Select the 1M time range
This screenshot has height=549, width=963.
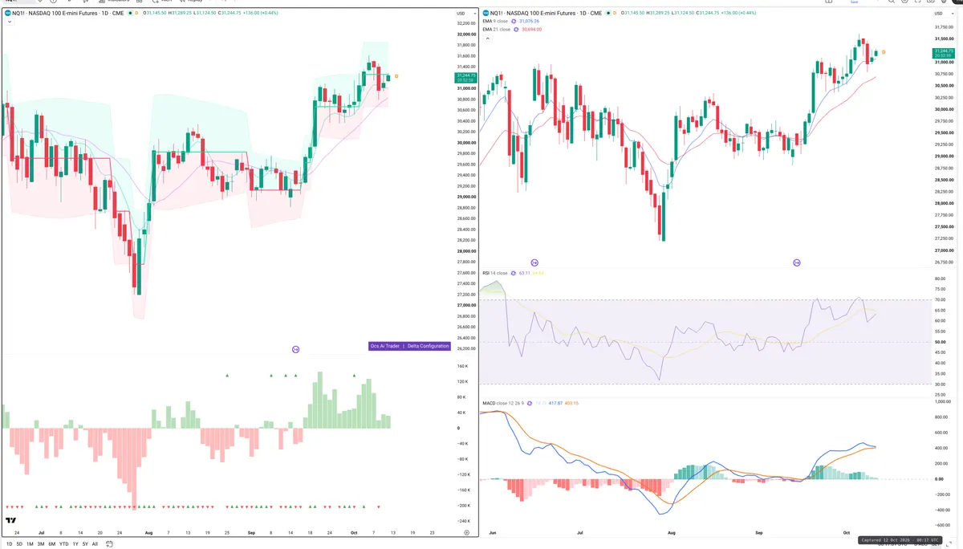pos(30,543)
